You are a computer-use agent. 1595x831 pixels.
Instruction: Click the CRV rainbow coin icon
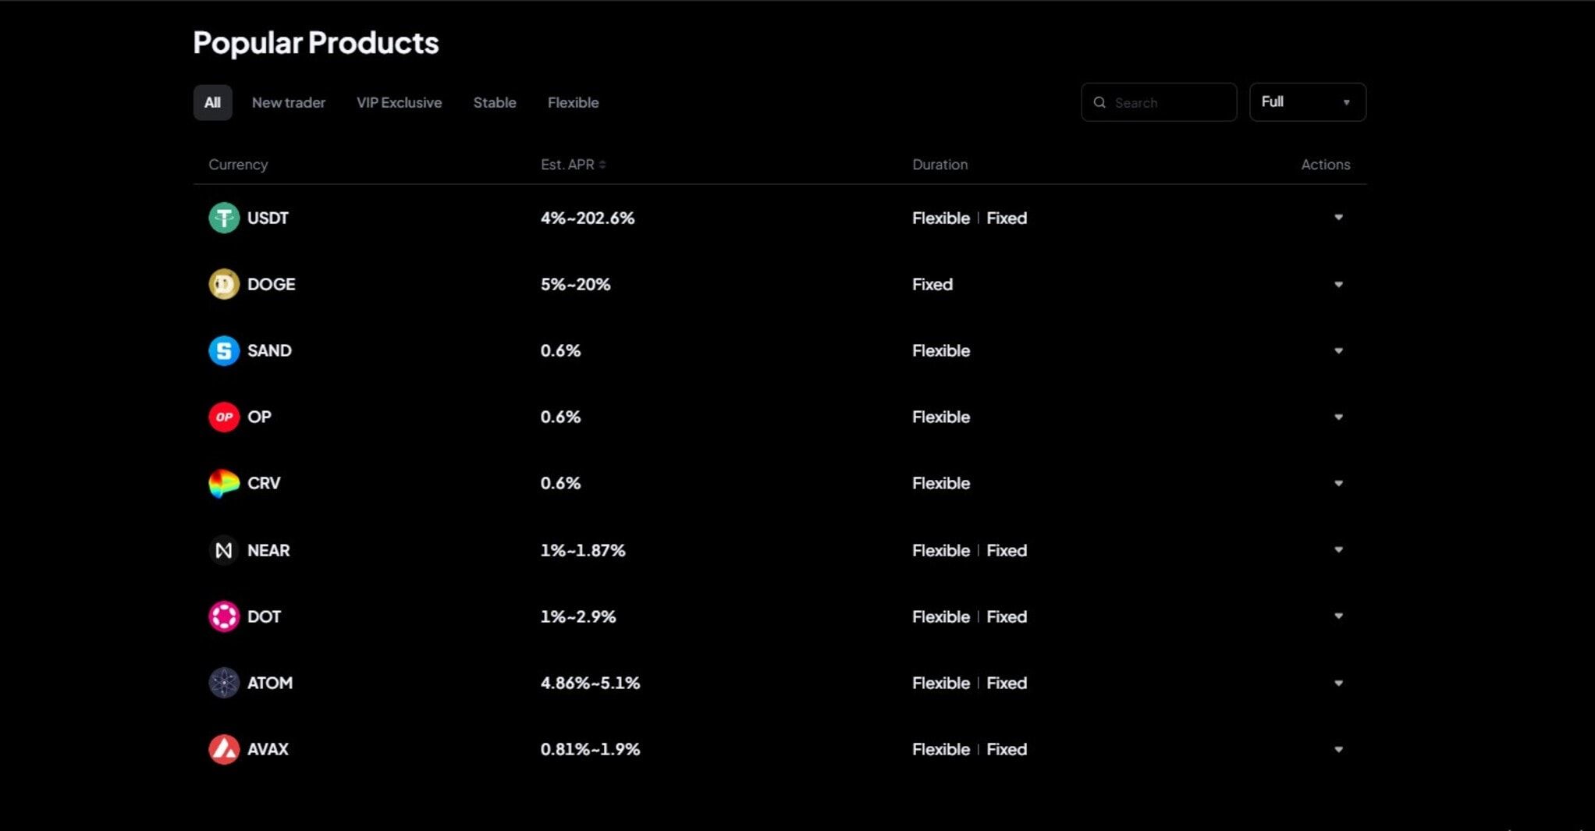click(x=224, y=484)
